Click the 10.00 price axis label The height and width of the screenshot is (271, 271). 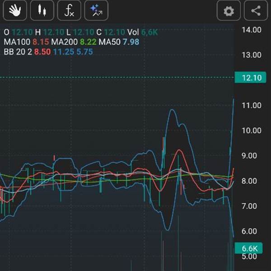(x=252, y=131)
